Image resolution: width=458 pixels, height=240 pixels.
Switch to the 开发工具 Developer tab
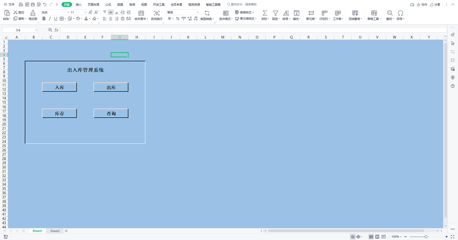(159, 5)
